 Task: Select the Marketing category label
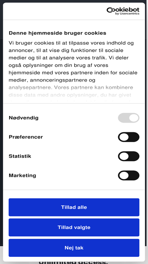22,175
